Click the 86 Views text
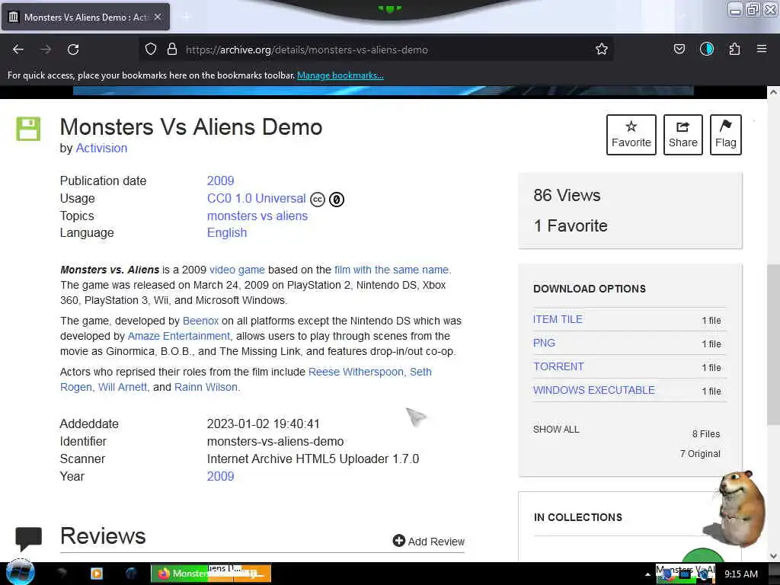The width and height of the screenshot is (780, 585). [567, 196]
